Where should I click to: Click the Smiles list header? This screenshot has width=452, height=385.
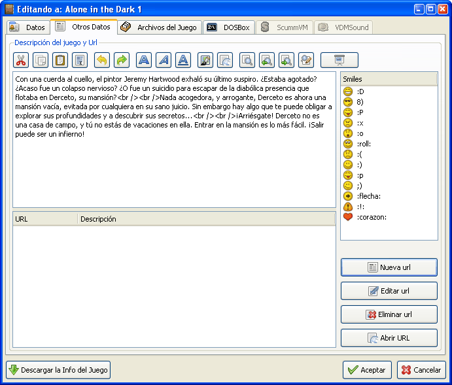coord(389,79)
